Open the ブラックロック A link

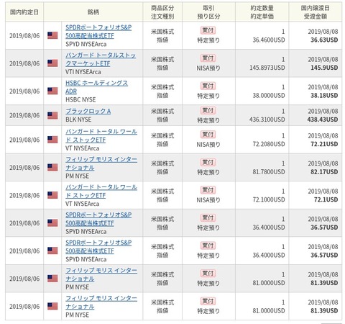pyautogui.click(x=88, y=112)
